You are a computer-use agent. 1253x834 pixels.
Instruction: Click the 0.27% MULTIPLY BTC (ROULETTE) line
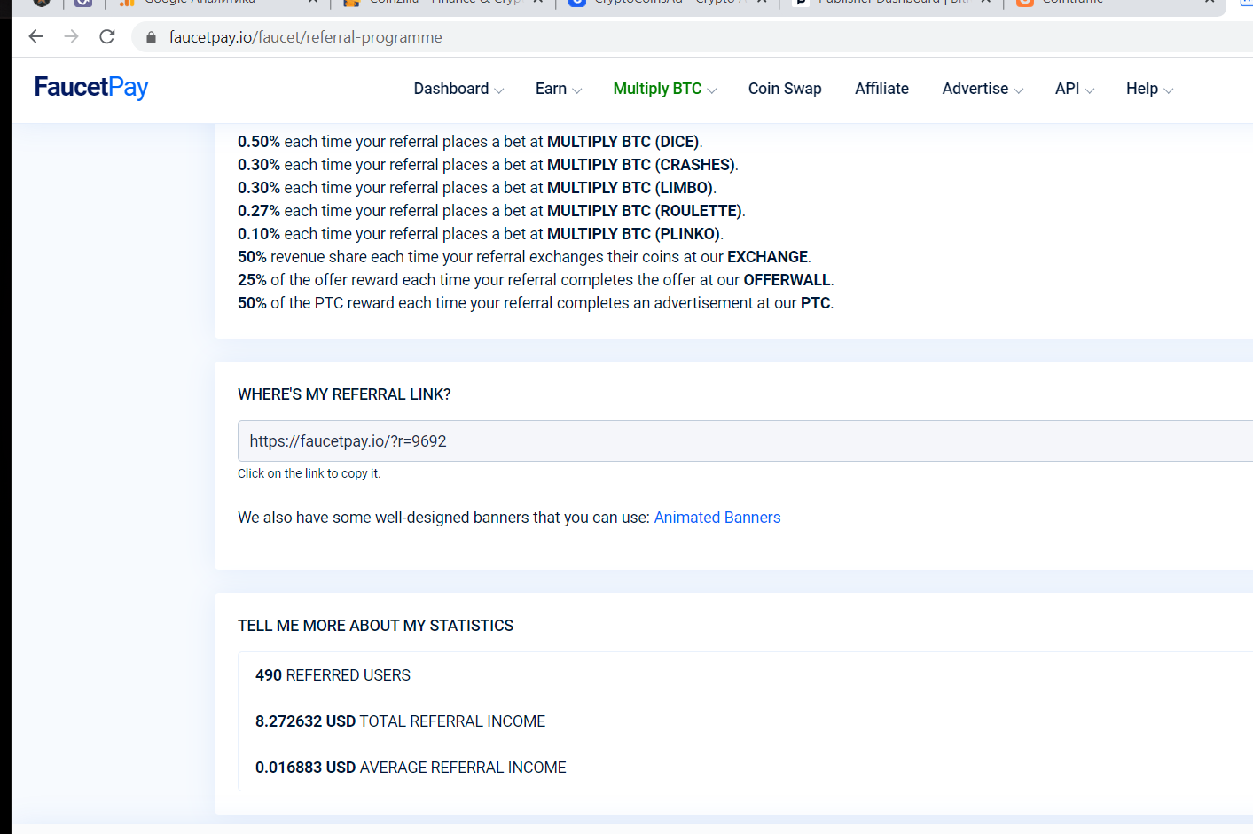click(491, 211)
